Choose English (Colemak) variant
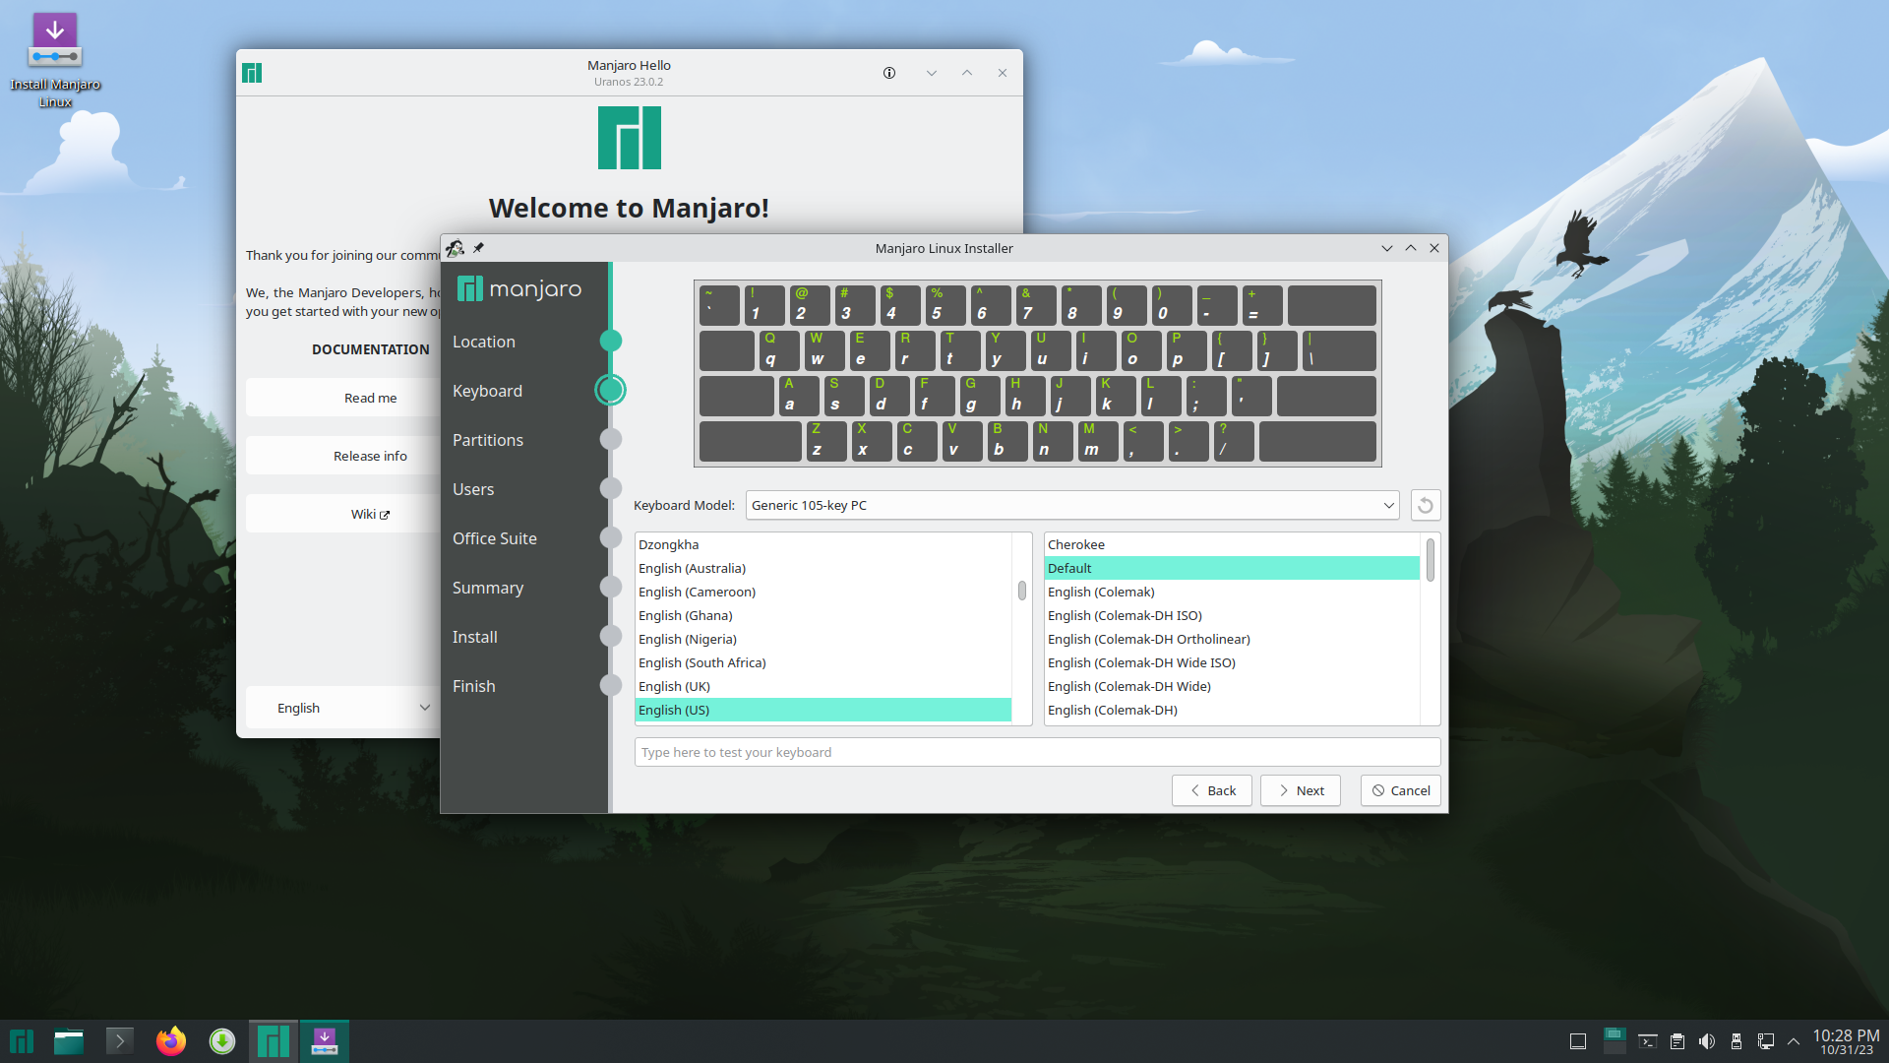The width and height of the screenshot is (1889, 1063). tap(1101, 592)
